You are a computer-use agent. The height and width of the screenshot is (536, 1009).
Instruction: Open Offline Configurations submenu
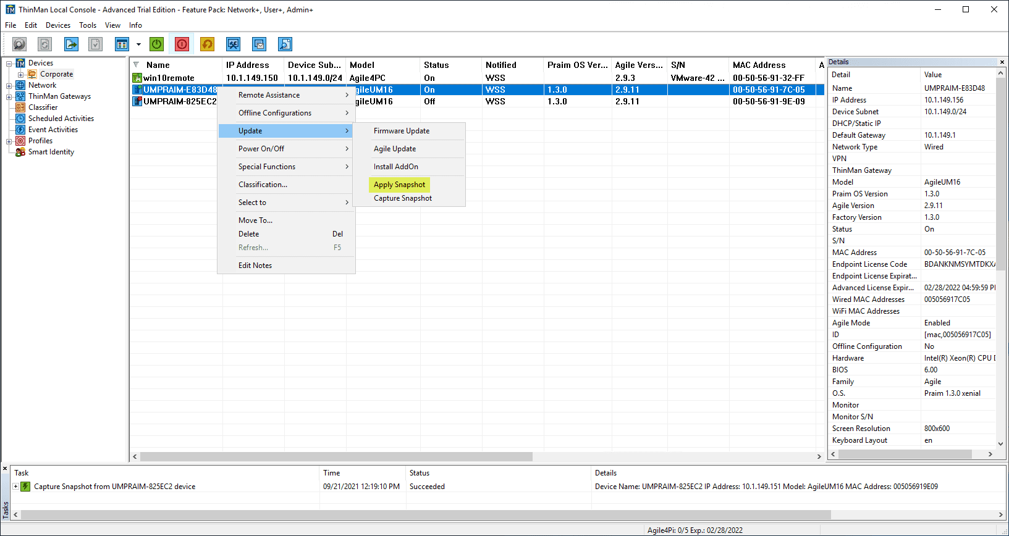(287, 113)
